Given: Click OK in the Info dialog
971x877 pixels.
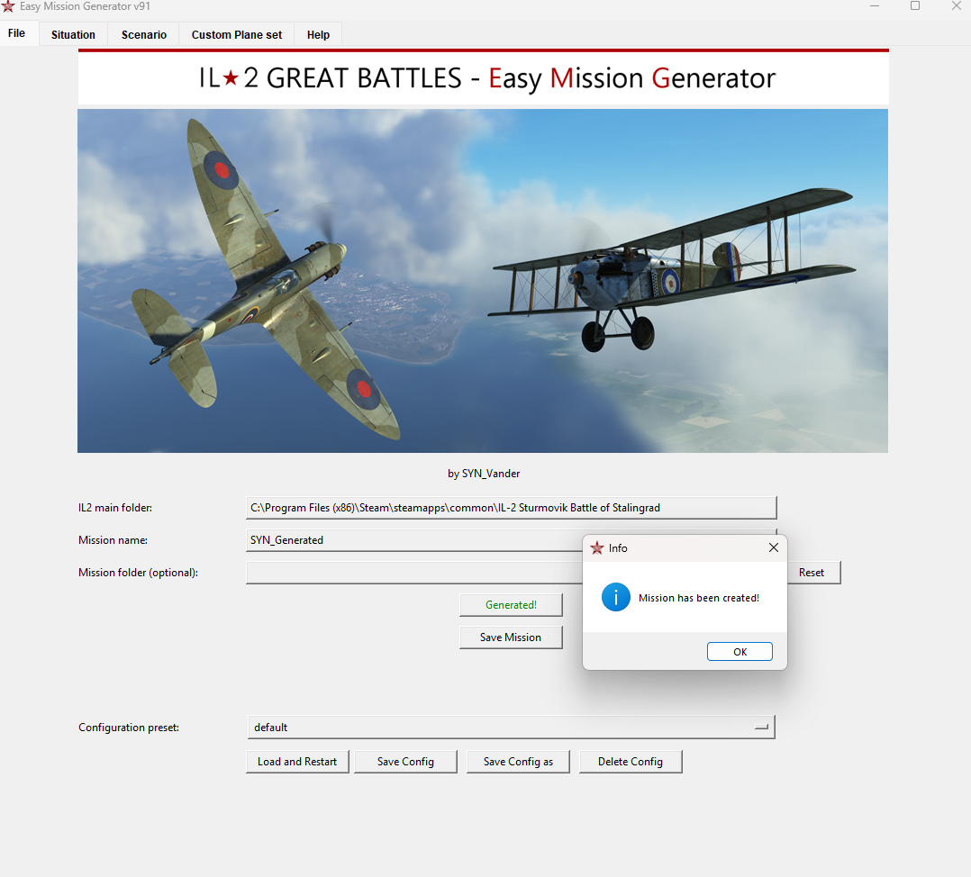Looking at the screenshot, I should (x=740, y=652).
